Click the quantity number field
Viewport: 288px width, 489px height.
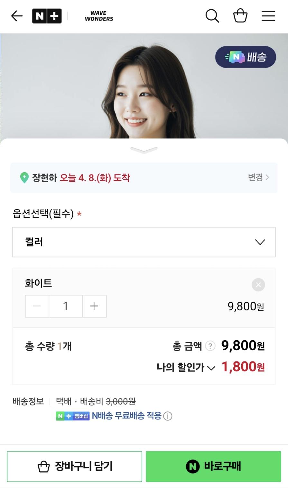point(66,306)
